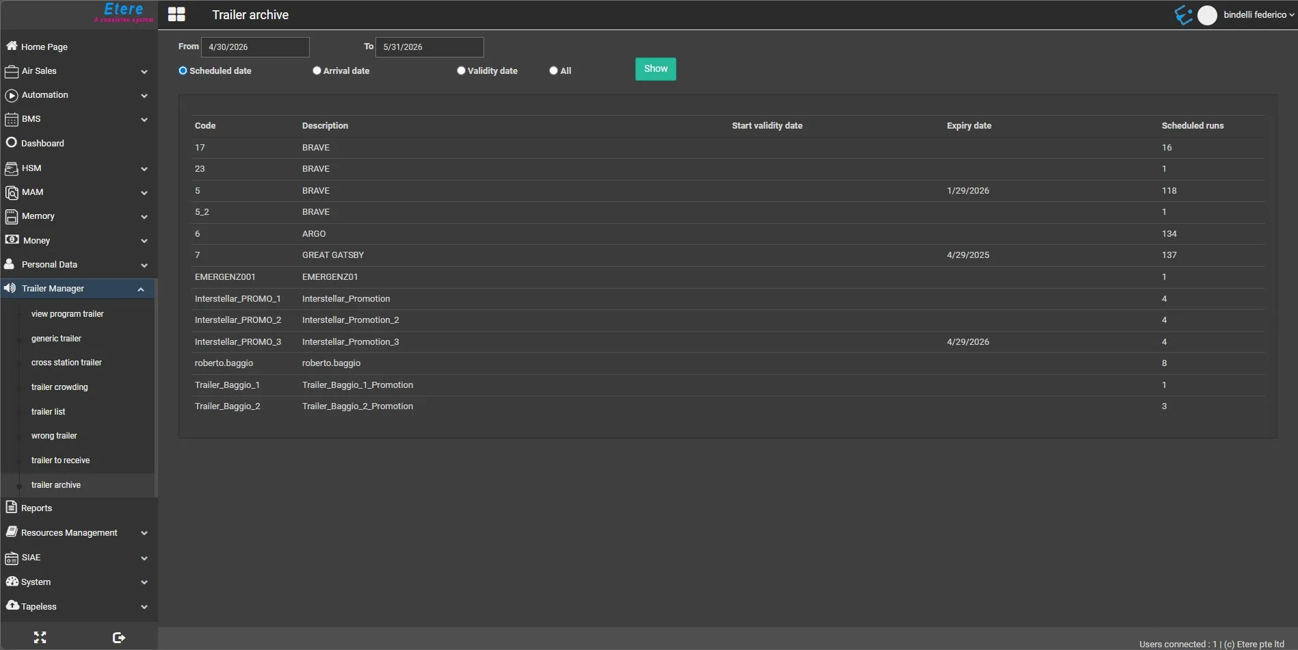This screenshot has width=1298, height=650.
Task: Click the Dashboard circle icon
Action: click(12, 142)
